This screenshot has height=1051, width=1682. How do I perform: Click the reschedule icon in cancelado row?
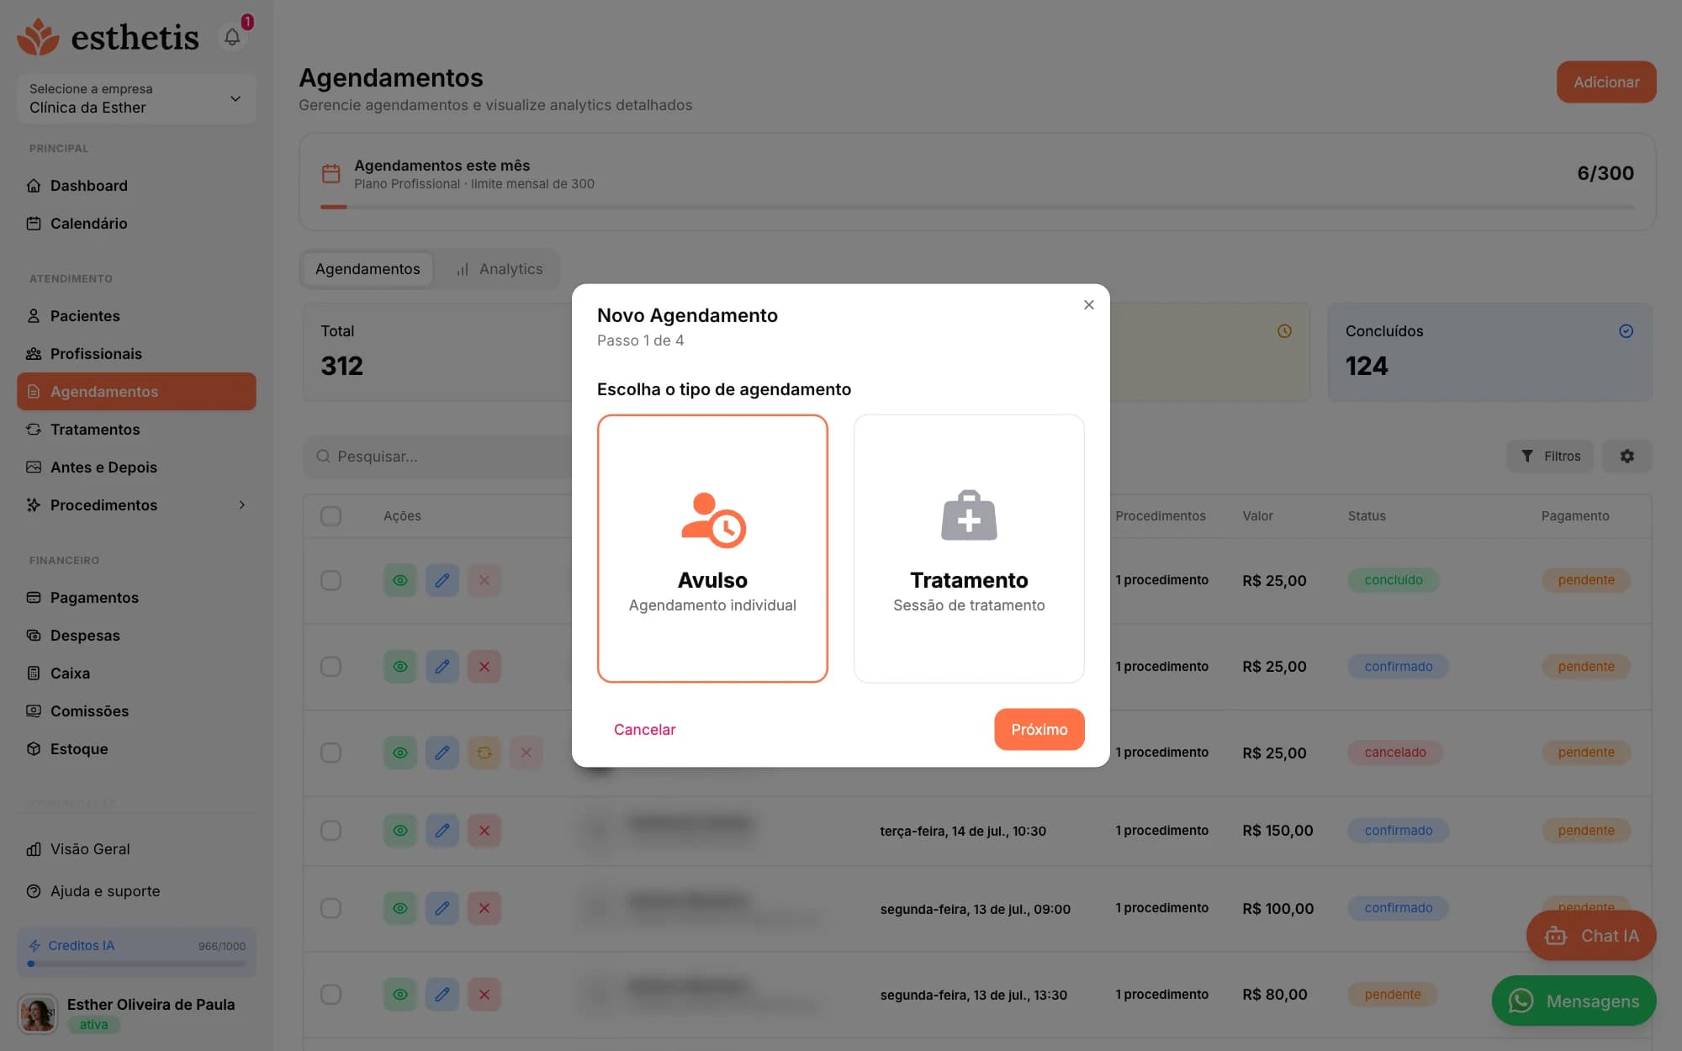[x=484, y=753]
